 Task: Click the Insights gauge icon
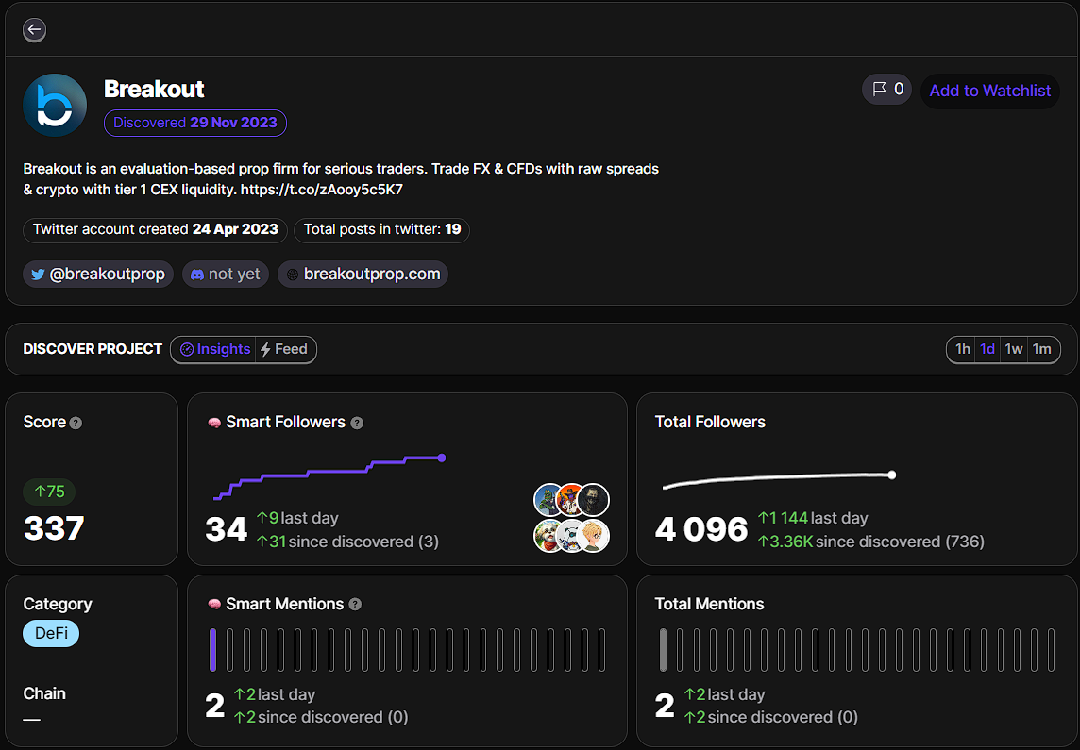tap(187, 350)
